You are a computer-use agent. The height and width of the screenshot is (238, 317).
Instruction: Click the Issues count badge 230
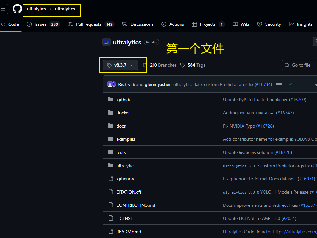[55, 24]
